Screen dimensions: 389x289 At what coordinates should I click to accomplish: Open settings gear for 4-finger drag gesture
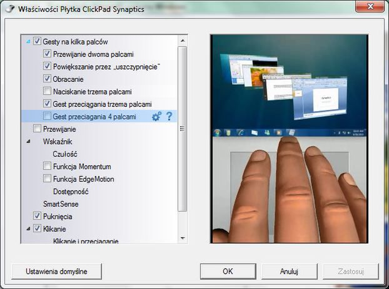click(156, 116)
